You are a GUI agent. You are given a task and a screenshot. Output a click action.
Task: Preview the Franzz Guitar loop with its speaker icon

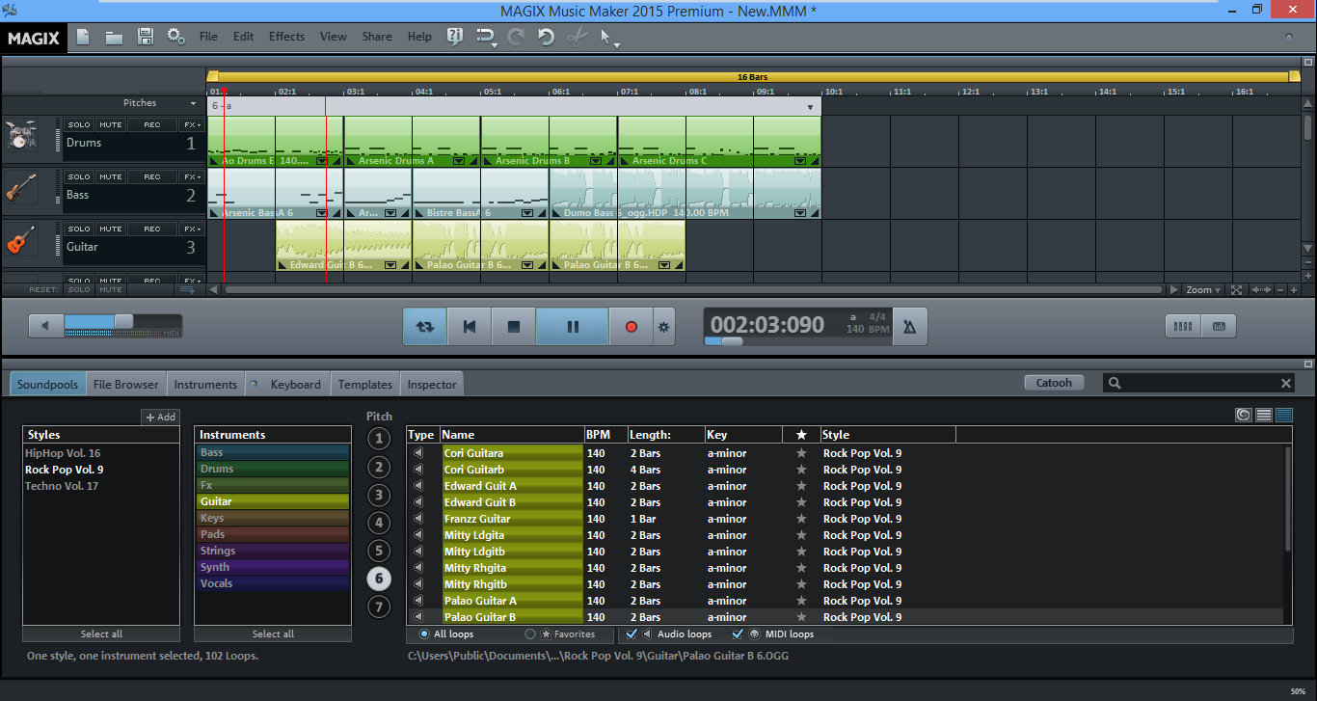coord(418,519)
